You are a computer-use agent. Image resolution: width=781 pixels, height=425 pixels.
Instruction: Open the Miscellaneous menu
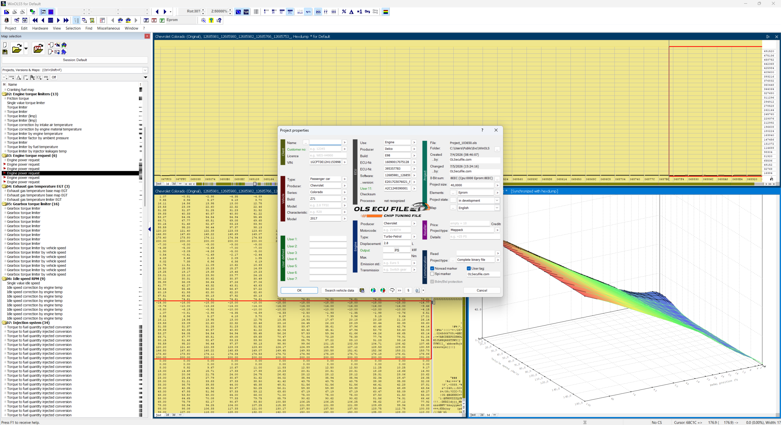[108, 28]
